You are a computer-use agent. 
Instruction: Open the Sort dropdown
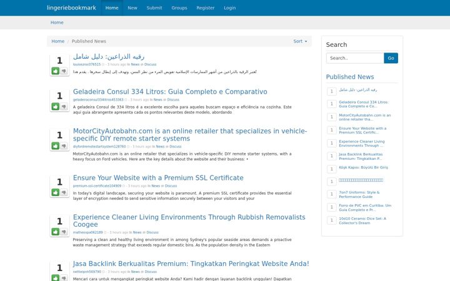coord(300,41)
